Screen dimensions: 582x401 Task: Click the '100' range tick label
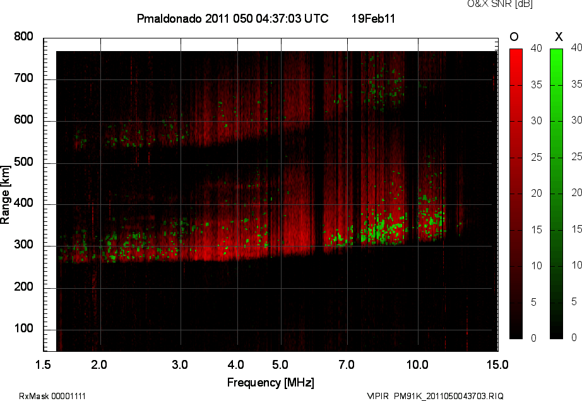point(23,328)
